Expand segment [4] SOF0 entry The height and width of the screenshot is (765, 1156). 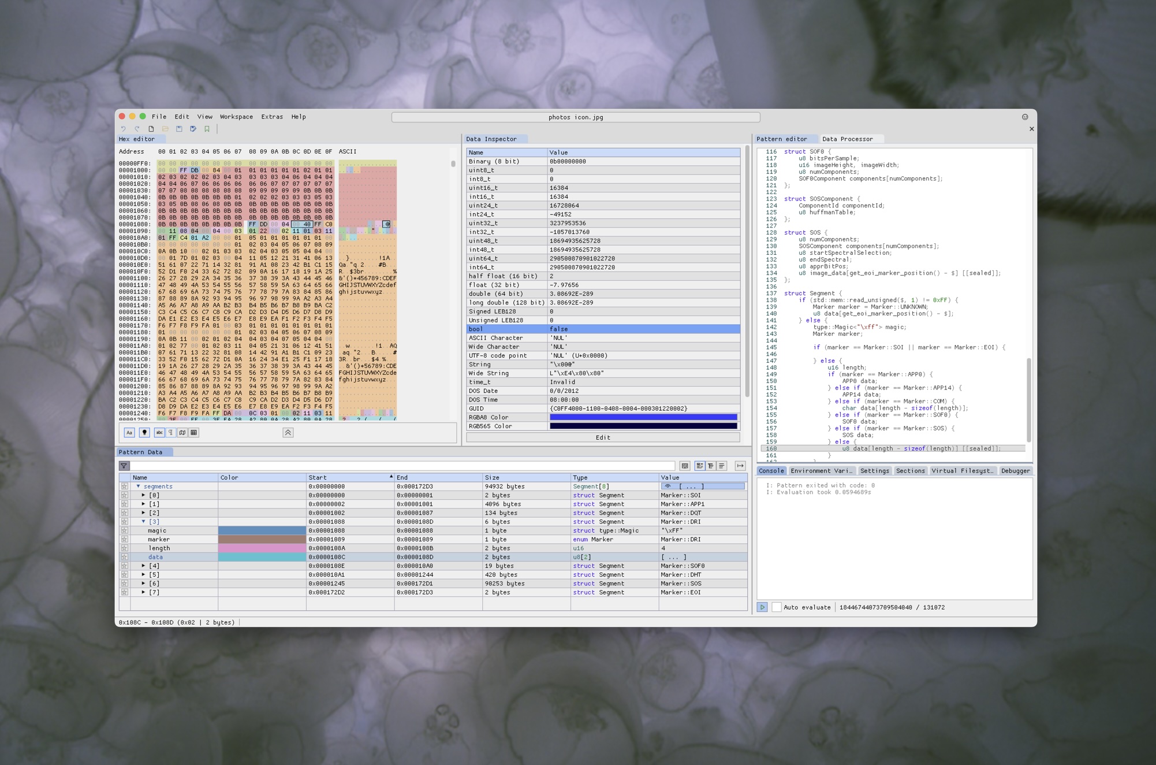(144, 566)
